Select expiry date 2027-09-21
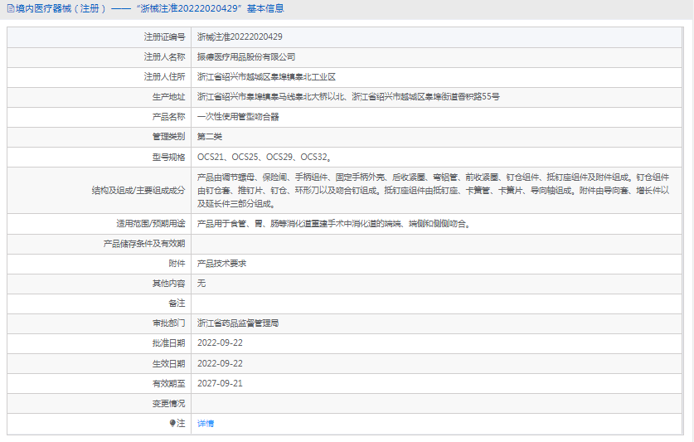Image resolution: width=694 pixels, height=442 pixels. 220,383
